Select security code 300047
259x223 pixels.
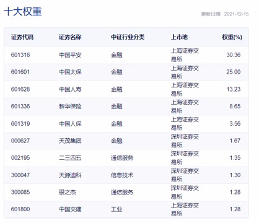pyautogui.click(x=20, y=175)
